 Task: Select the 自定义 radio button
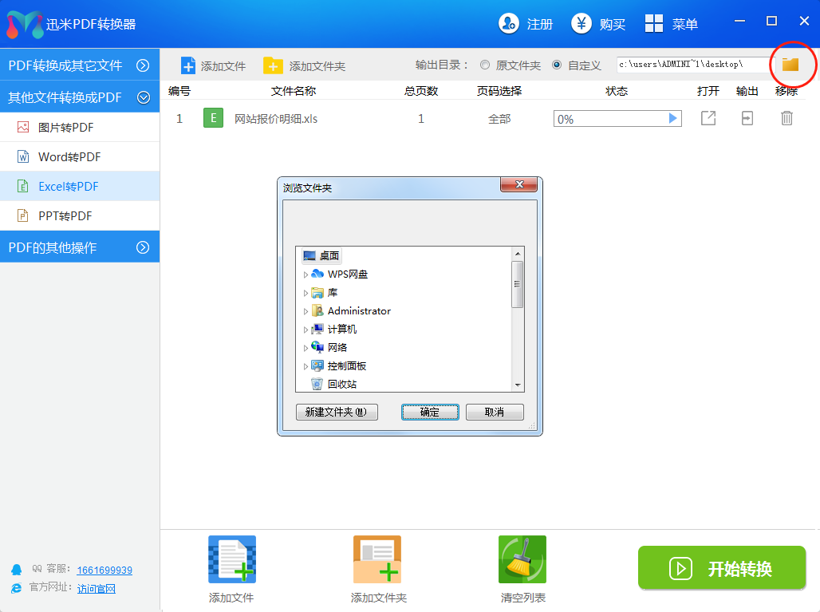[557, 65]
